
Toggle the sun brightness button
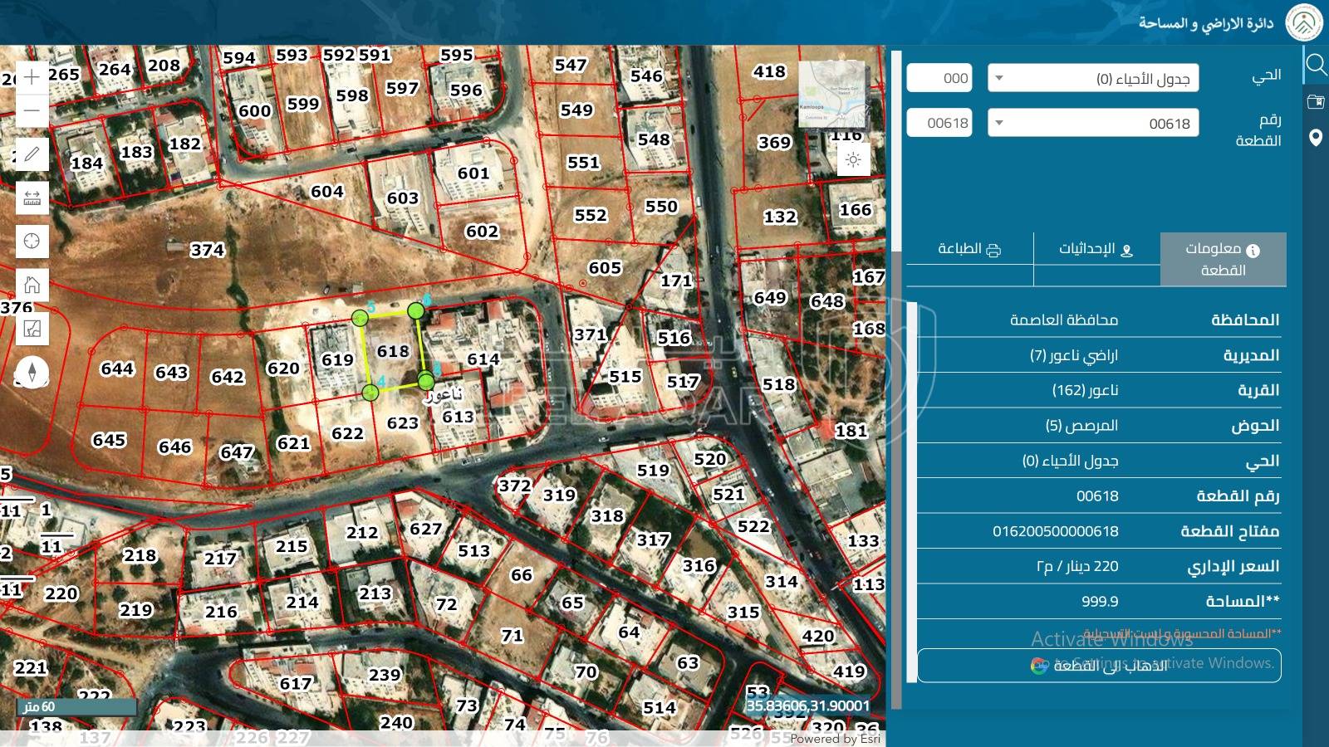(x=853, y=159)
